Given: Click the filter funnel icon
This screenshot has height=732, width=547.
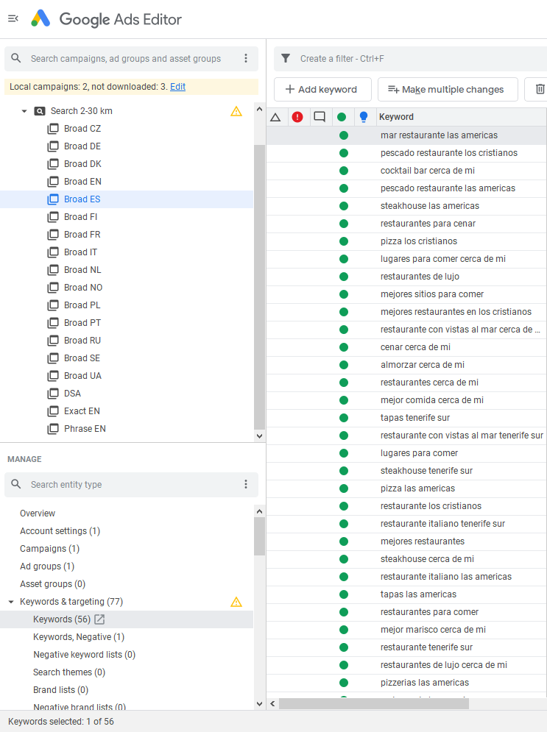Looking at the screenshot, I should [x=286, y=58].
